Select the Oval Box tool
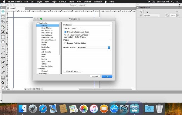 pos(3,42)
